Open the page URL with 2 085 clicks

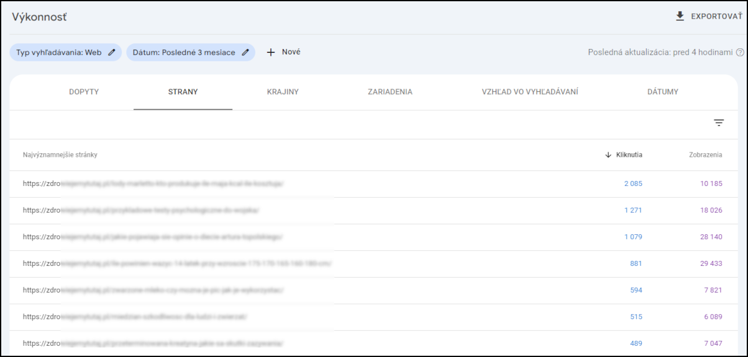[153, 184]
